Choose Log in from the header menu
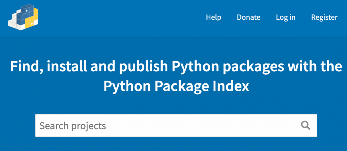The image size is (347, 151). pos(286,17)
